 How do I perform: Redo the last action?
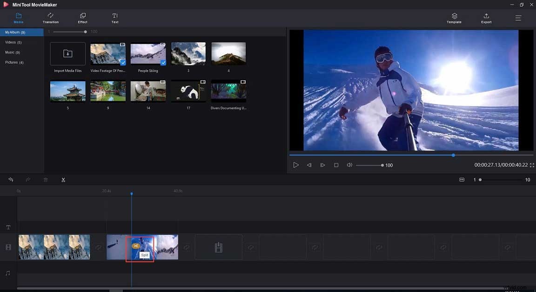(x=27, y=180)
